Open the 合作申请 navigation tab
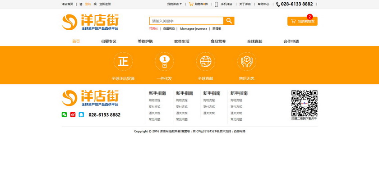 291,41
